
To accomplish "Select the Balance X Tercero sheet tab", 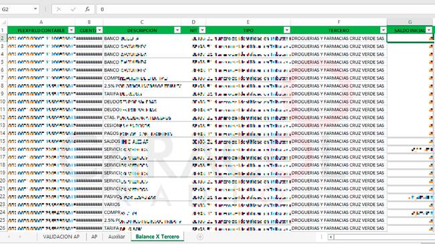I will coord(157,237).
